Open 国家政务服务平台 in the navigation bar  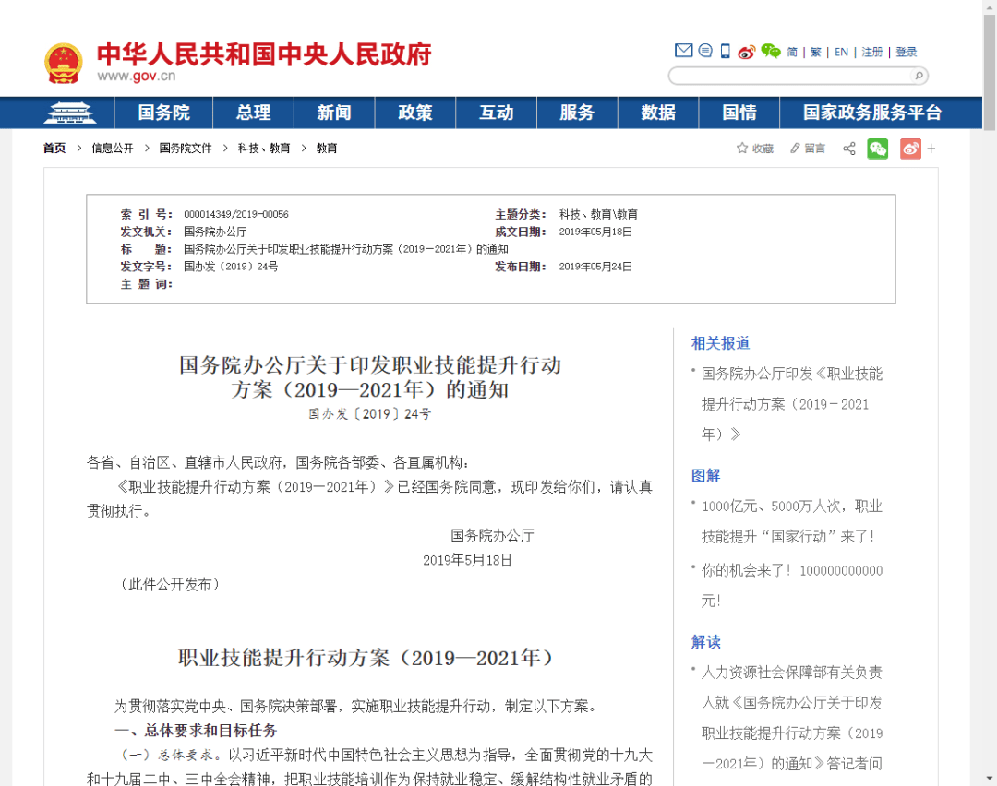point(871,113)
